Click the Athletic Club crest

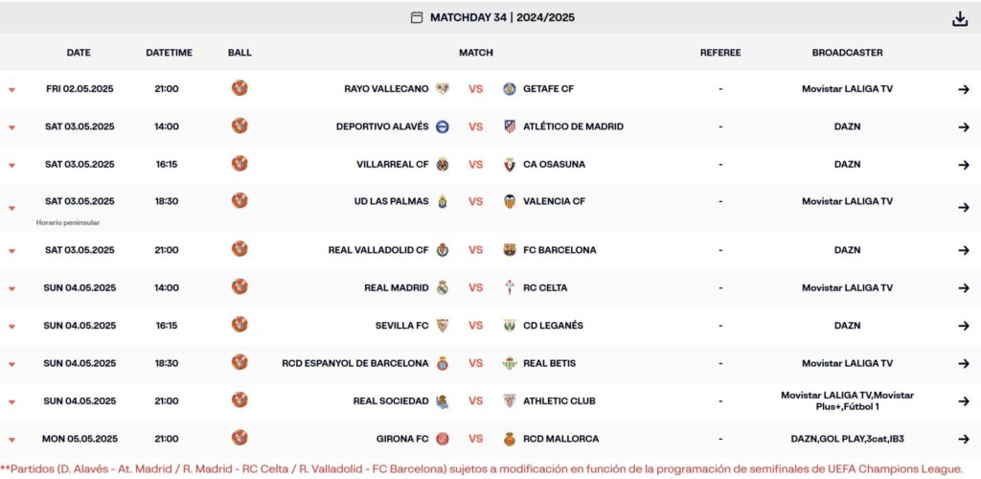[x=510, y=400]
